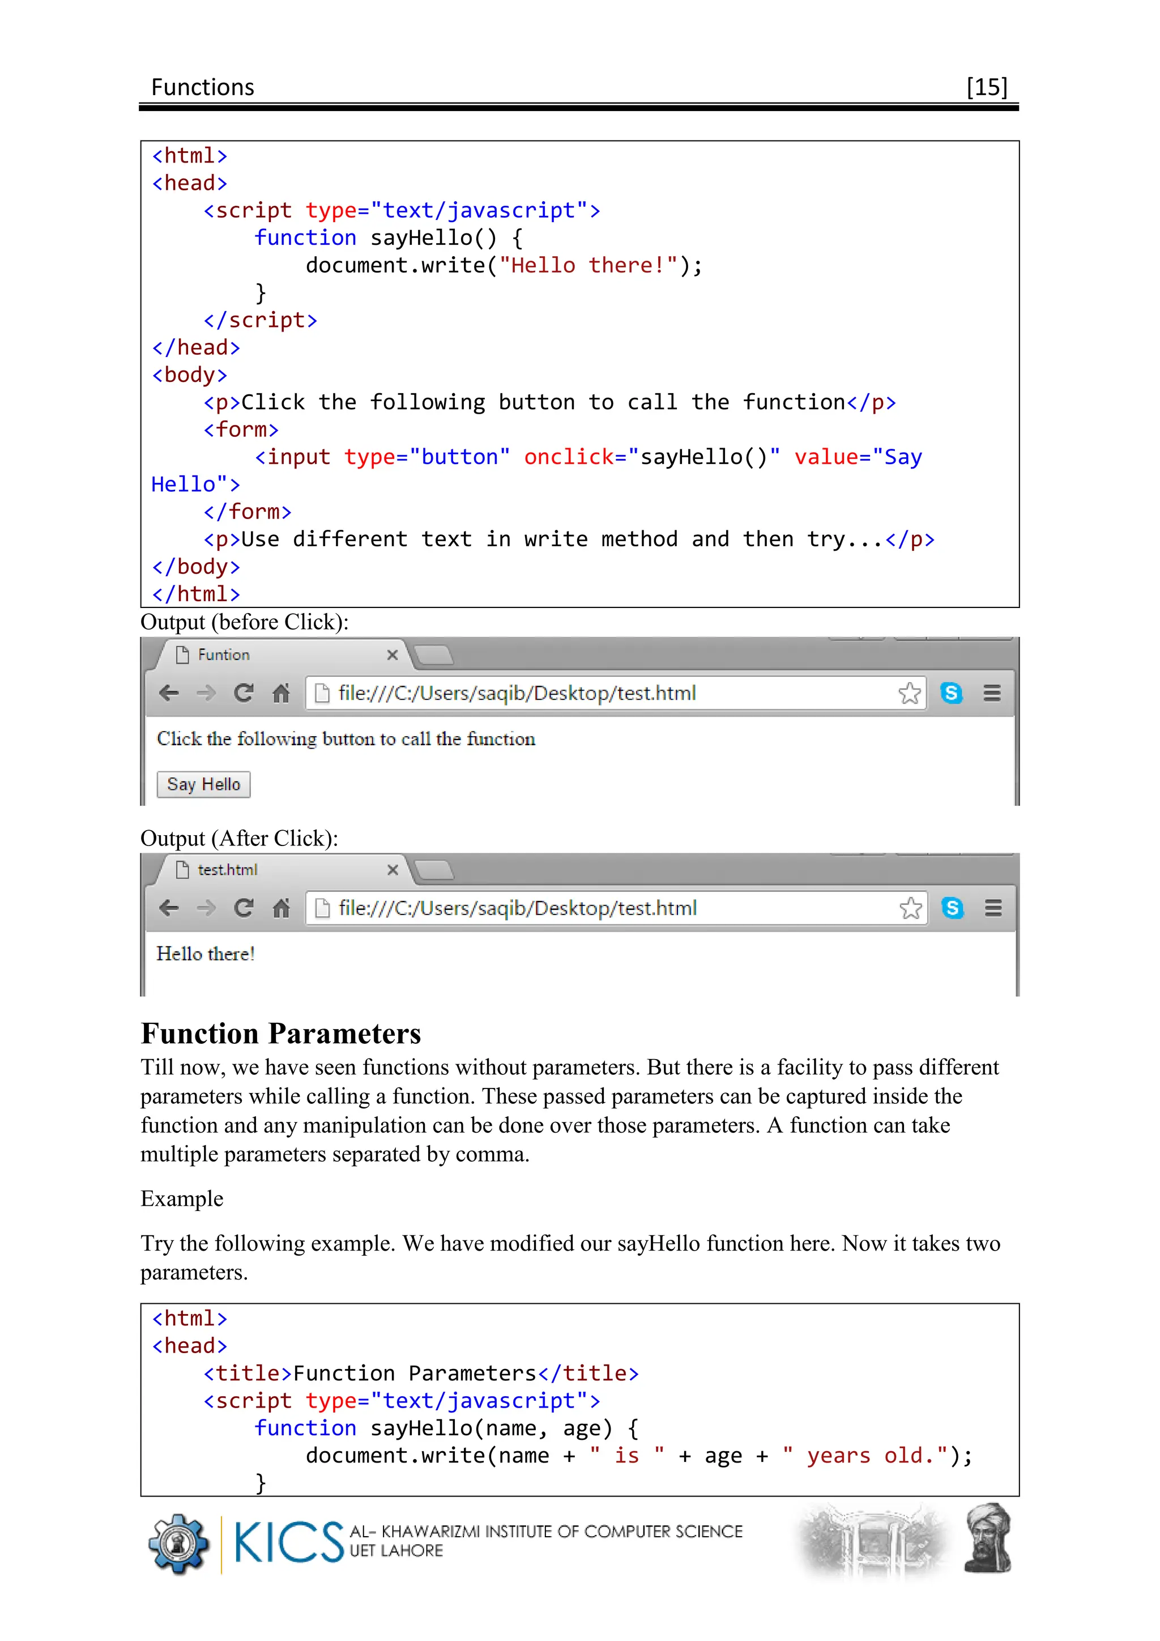Click star bookmark in the test.html tab's browser
This screenshot has width=1160, height=1641.
tap(911, 908)
